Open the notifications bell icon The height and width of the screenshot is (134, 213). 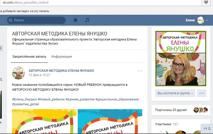tap(75, 20)
